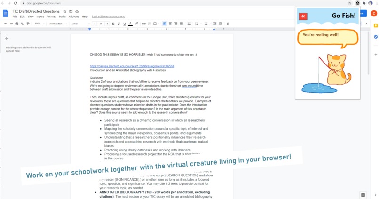Open the highlight color tool
Viewport: 379px width, 199px height.
136,24
